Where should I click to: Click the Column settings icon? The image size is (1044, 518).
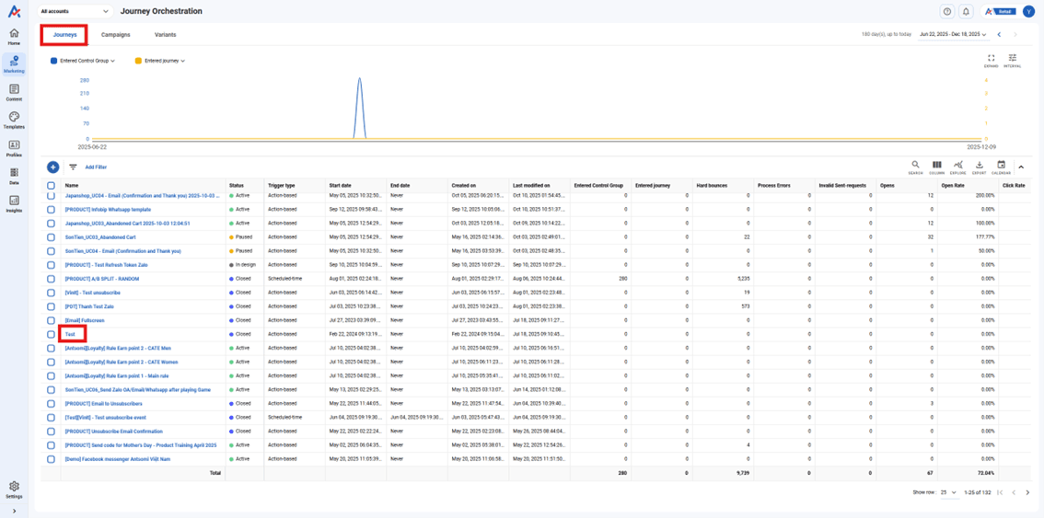pyautogui.click(x=936, y=167)
